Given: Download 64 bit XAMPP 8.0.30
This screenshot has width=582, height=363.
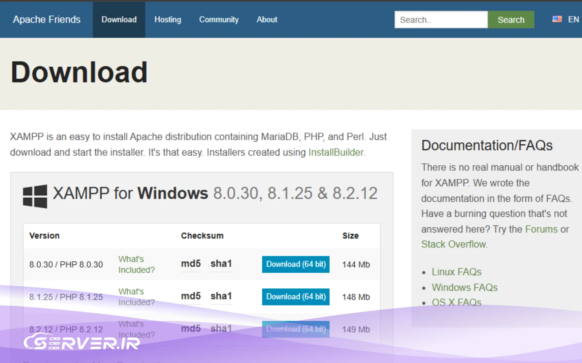Looking at the screenshot, I should [x=296, y=264].
